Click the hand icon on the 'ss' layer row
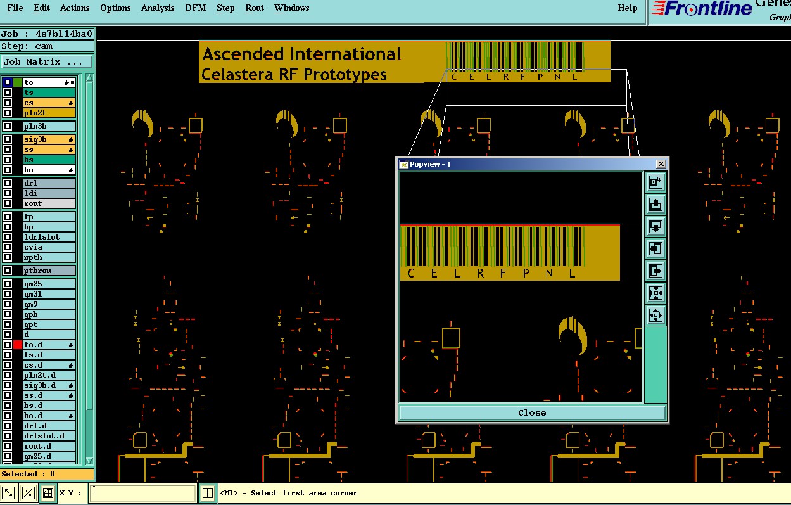The width and height of the screenshot is (791, 505). point(71,150)
